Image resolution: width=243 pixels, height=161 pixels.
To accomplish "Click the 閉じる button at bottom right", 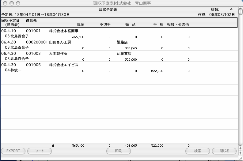I will (x=224, y=151).
